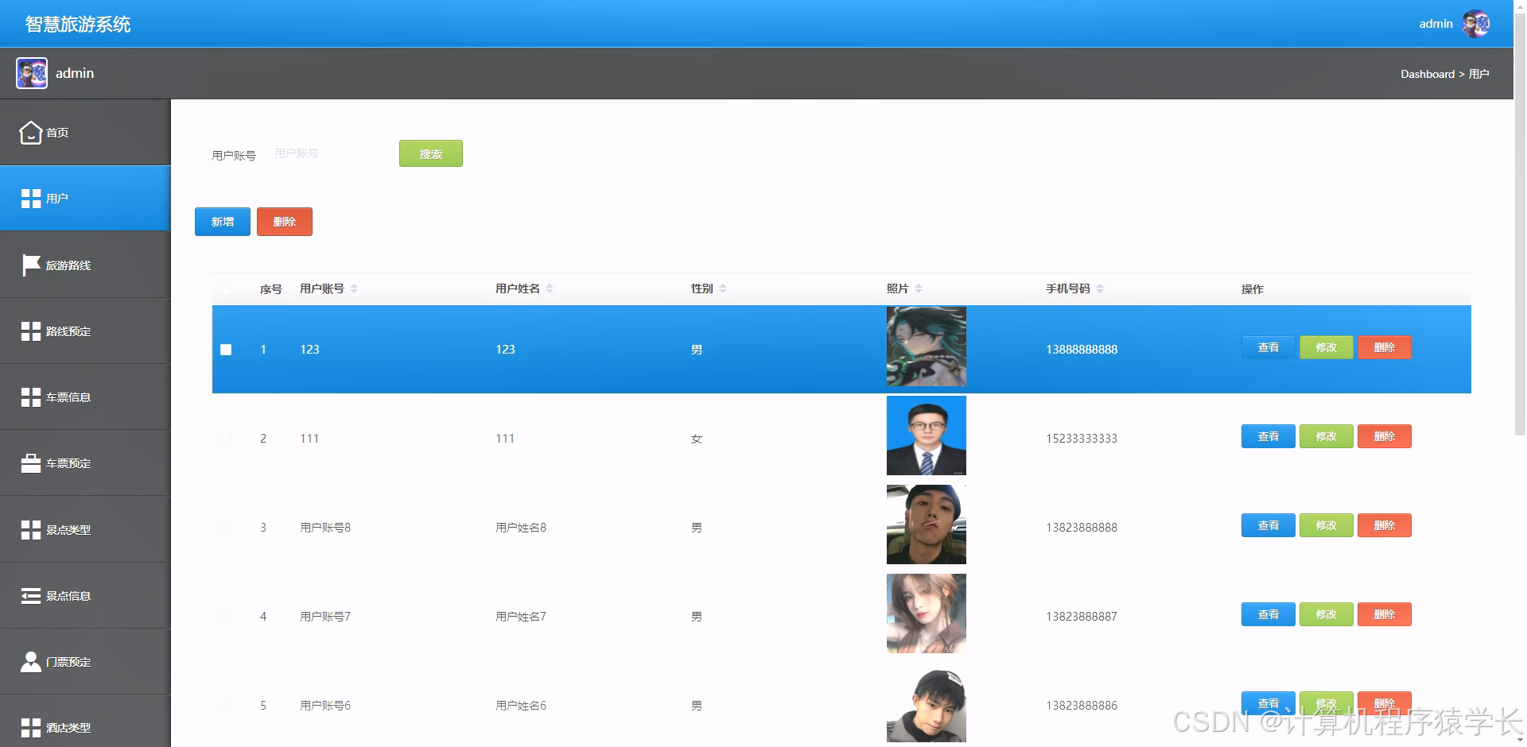Image resolution: width=1527 pixels, height=747 pixels.
Task: Sort by 手机号码 column arrows
Action: (x=1100, y=288)
